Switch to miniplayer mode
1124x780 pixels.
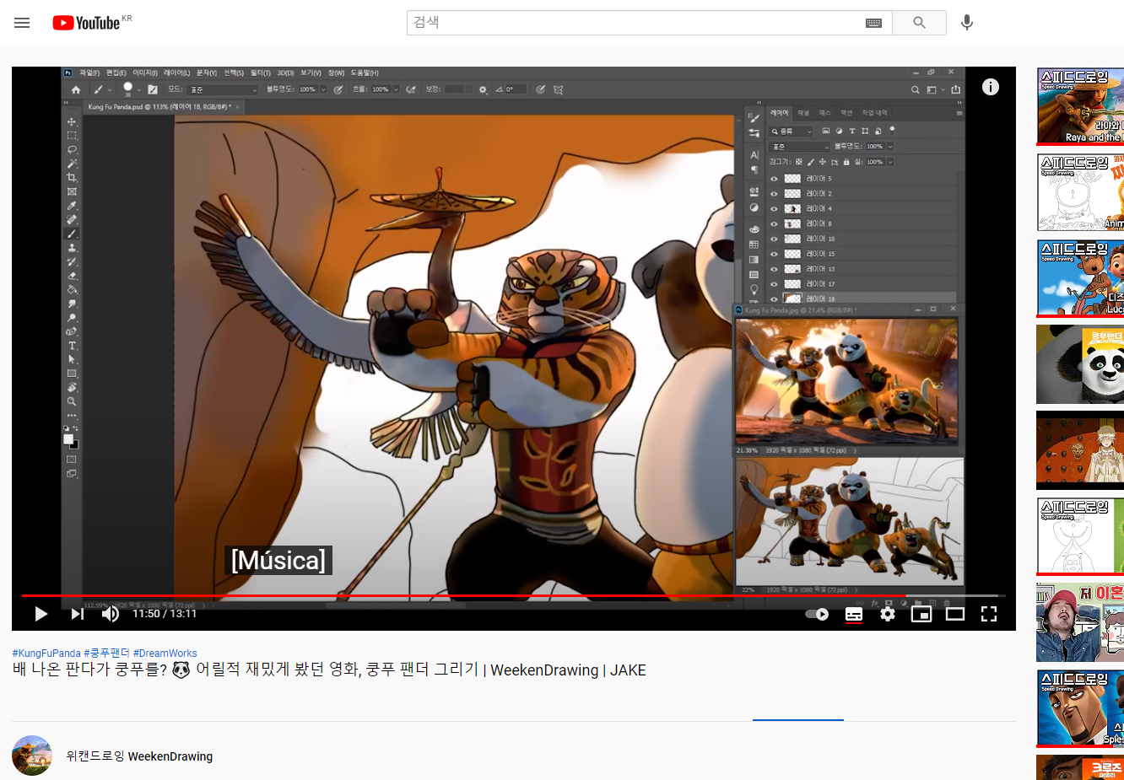click(921, 614)
